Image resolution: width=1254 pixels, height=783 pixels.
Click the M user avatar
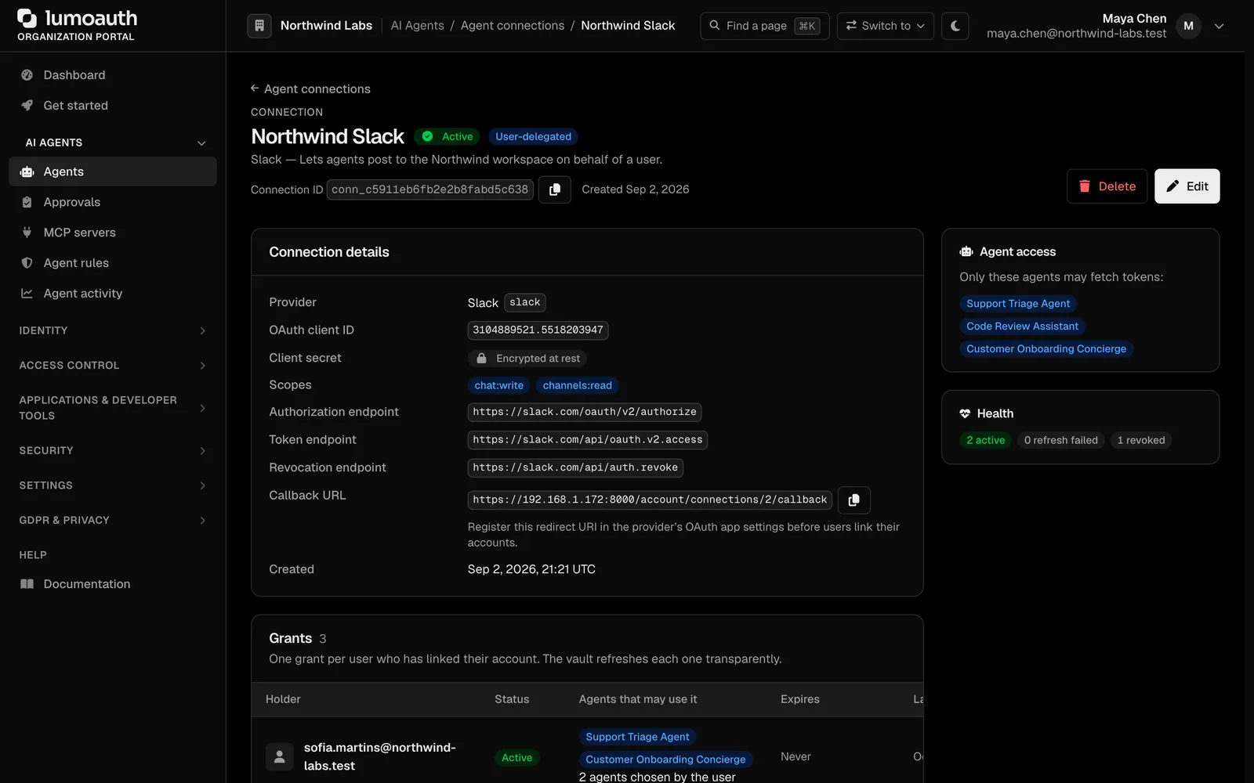[x=1188, y=26]
